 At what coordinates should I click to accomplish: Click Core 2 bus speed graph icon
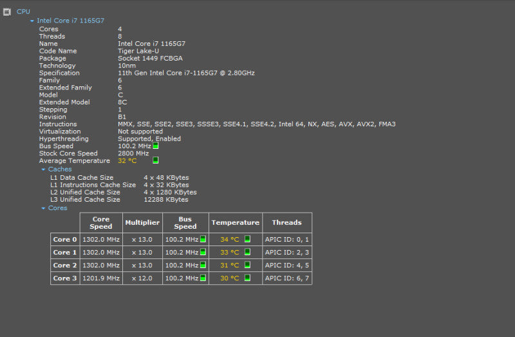pos(203,265)
